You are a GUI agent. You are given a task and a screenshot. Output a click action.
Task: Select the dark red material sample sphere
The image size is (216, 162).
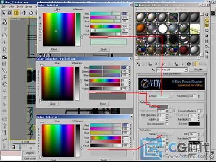pyautogui.click(x=184, y=51)
